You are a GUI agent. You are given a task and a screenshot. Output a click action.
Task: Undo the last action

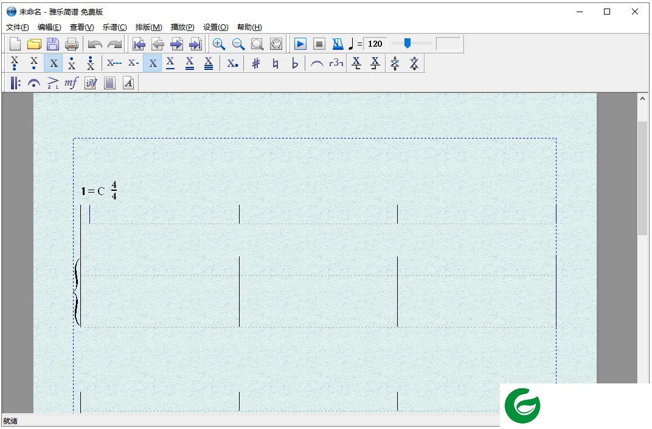click(x=95, y=44)
